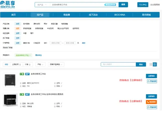Go to the BIOCHINA navigation tab

coord(120,15)
